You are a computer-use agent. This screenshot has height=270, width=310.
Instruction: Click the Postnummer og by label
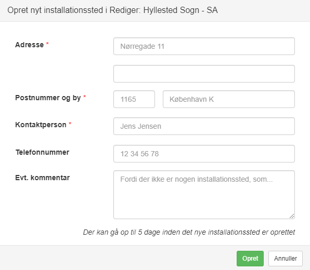(48, 98)
